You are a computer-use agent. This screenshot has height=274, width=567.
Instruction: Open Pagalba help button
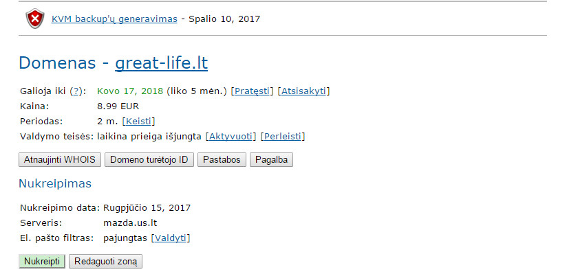271,159
